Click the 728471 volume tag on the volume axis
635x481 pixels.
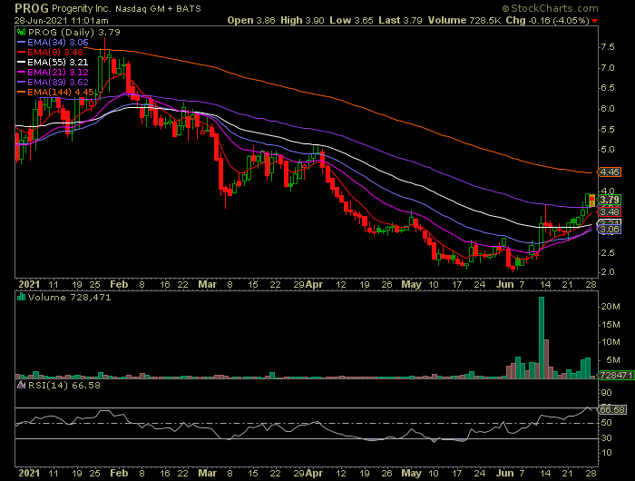tap(616, 375)
